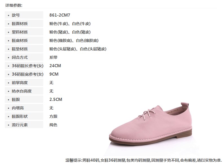This screenshot has height=165, width=223.
Task: Click the 粉色(橡胶底)、白色(橡胶底) value
Action: point(74,40)
